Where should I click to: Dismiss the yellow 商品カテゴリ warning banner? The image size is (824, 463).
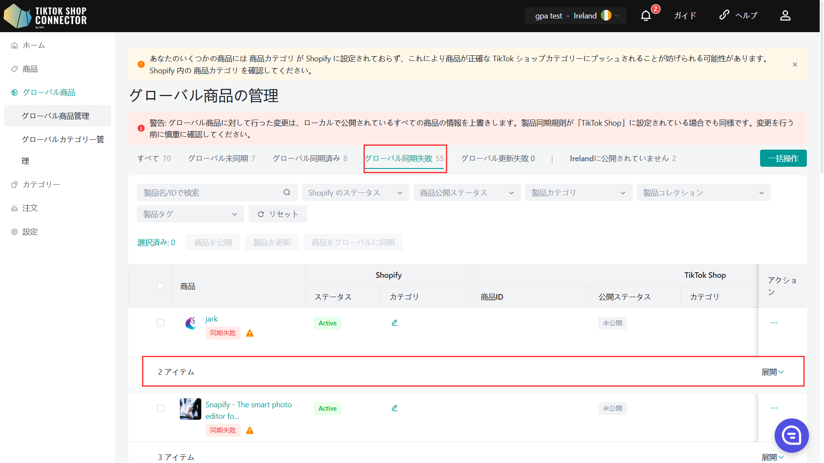tap(795, 65)
